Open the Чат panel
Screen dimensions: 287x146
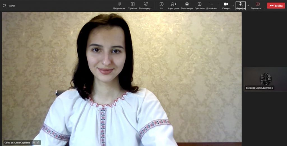(161, 5)
